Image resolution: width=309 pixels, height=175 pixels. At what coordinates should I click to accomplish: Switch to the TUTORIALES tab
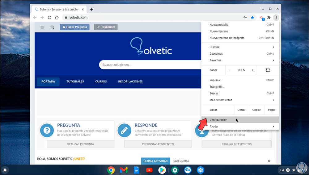click(75, 81)
